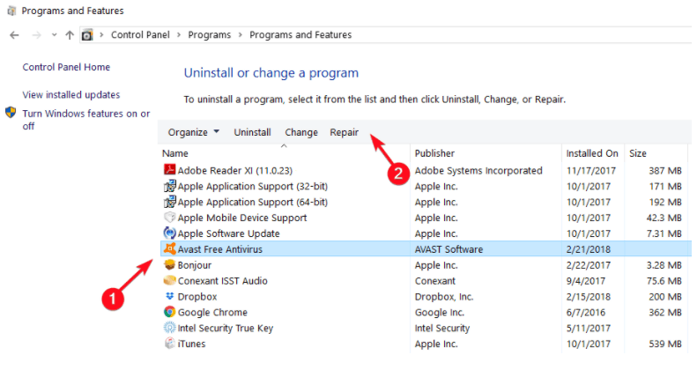Select the Bonjour name text
The height and width of the screenshot is (370, 697).
194,265
